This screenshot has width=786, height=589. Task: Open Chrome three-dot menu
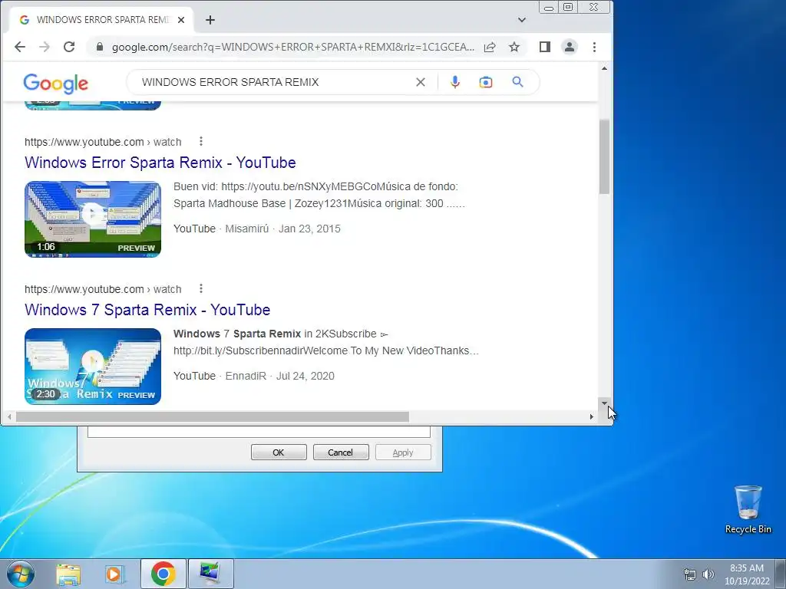point(595,47)
